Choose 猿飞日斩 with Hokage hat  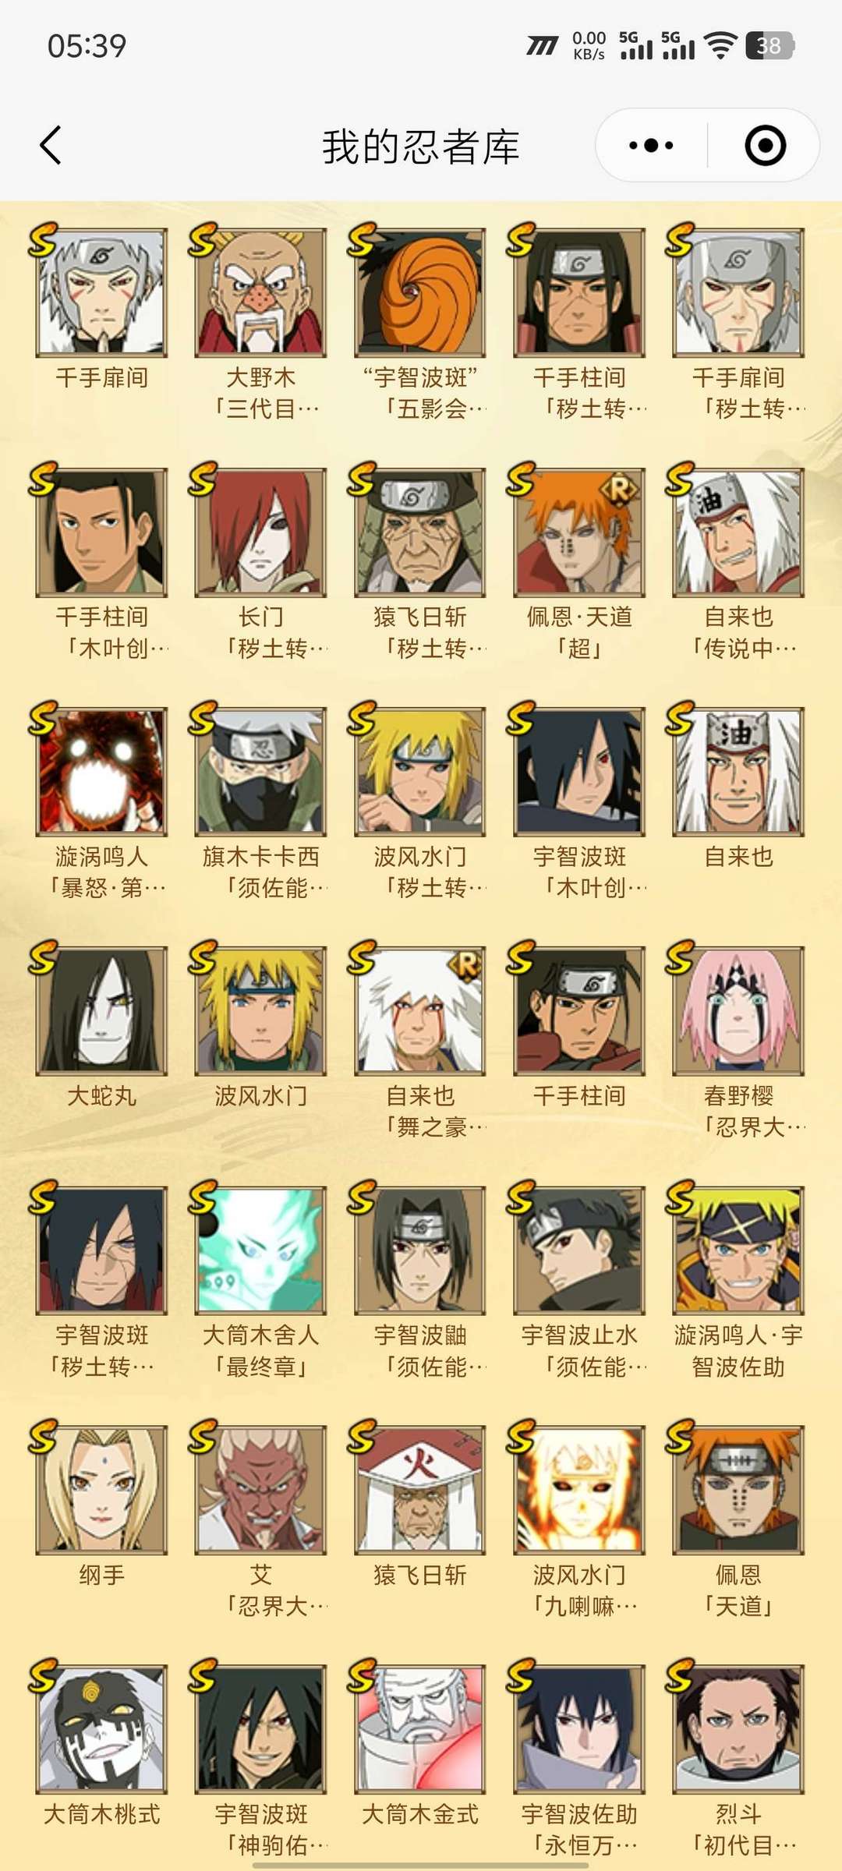pyautogui.click(x=420, y=1490)
